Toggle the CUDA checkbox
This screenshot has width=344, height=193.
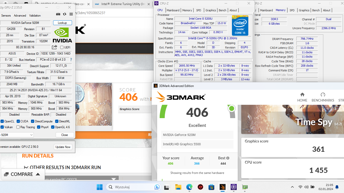[x=18, y=121]
